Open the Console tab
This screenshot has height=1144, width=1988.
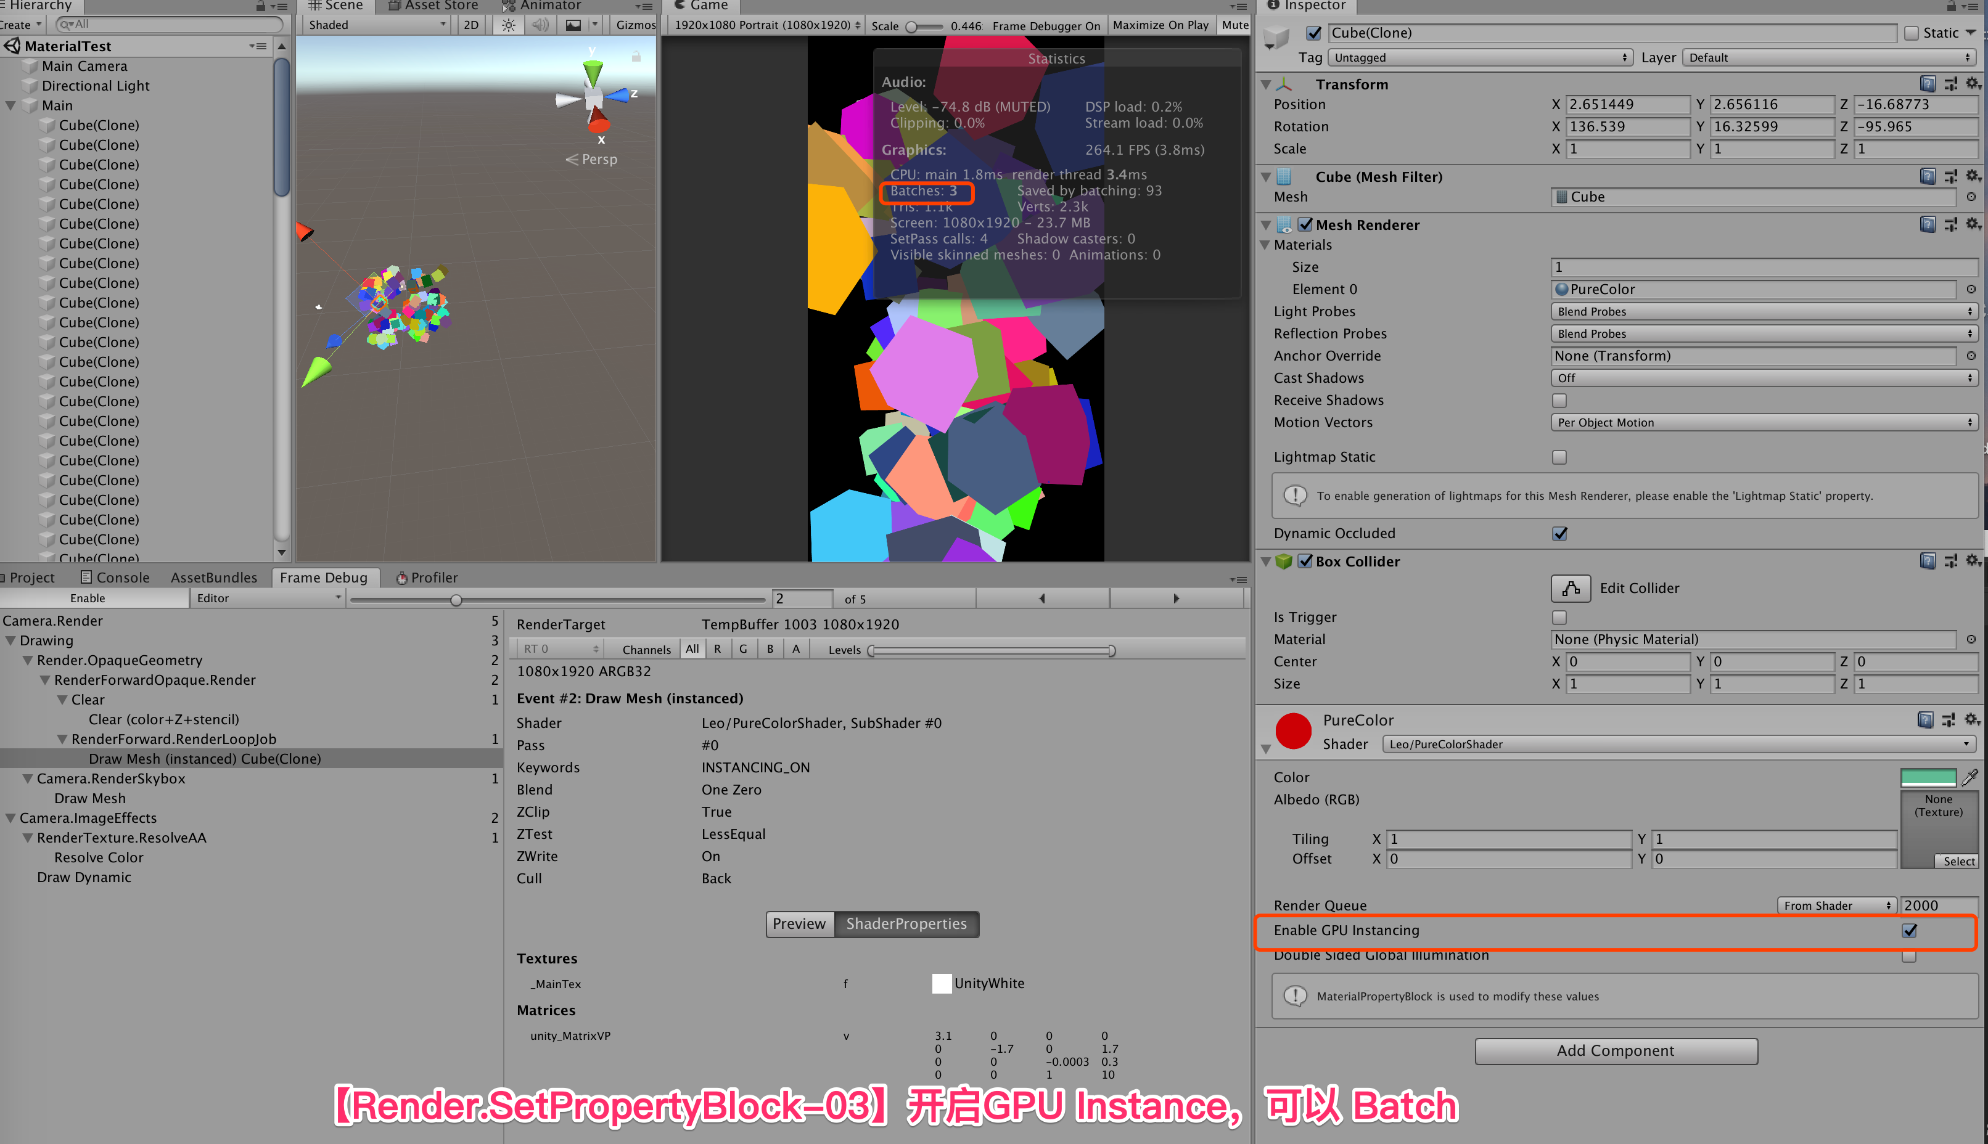115,578
